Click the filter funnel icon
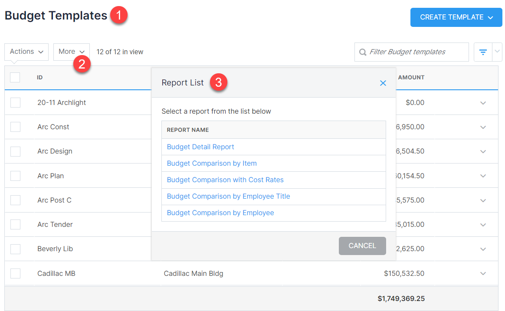The height and width of the screenshot is (311, 505). (x=483, y=52)
